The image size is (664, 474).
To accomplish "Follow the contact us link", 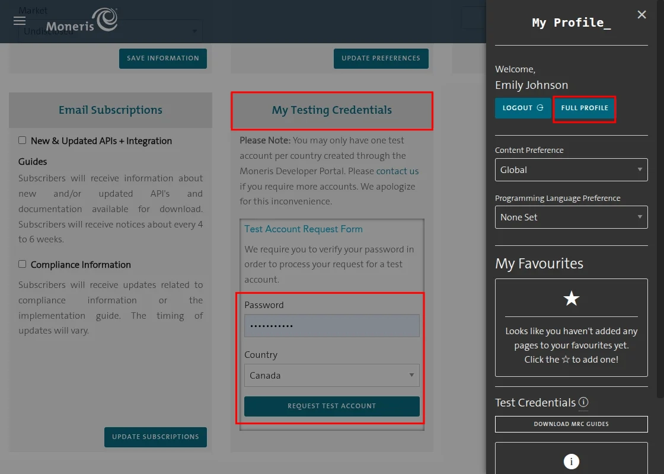I will [x=397, y=171].
